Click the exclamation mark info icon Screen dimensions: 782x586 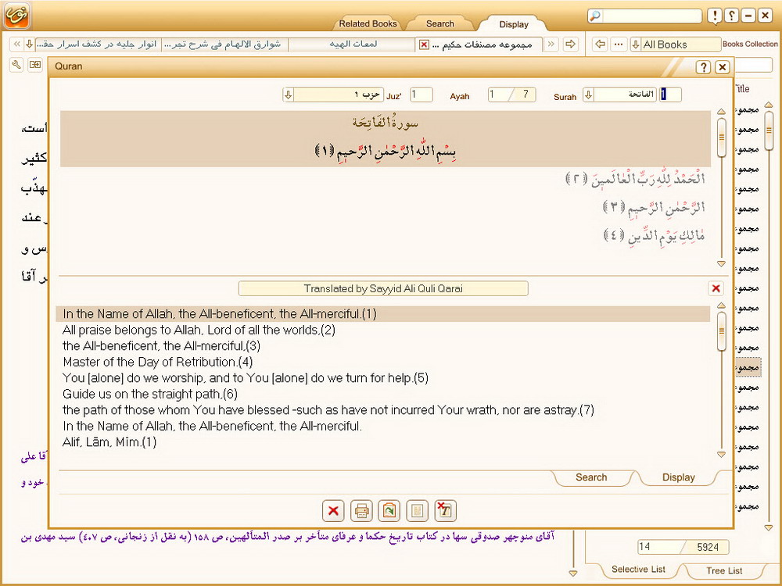[715, 16]
